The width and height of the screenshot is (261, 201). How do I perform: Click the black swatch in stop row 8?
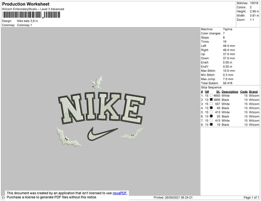click(211, 124)
